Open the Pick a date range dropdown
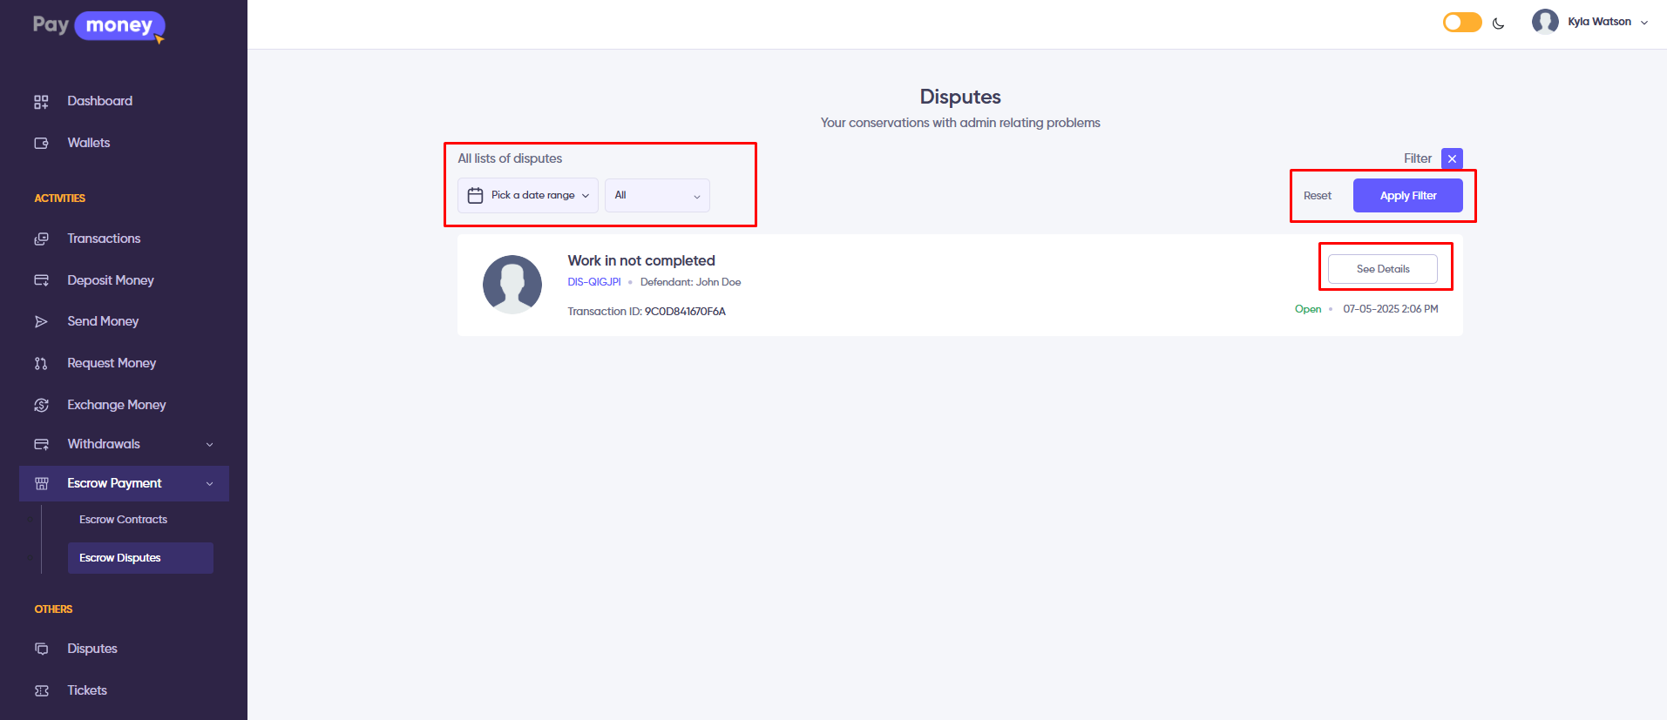The image size is (1667, 720). 528,196
